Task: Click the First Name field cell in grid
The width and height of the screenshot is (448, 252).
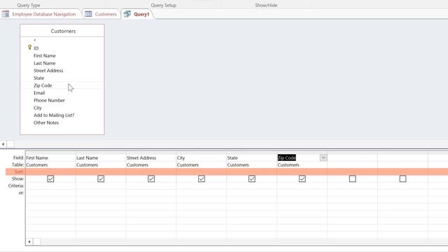Action: tap(50, 157)
